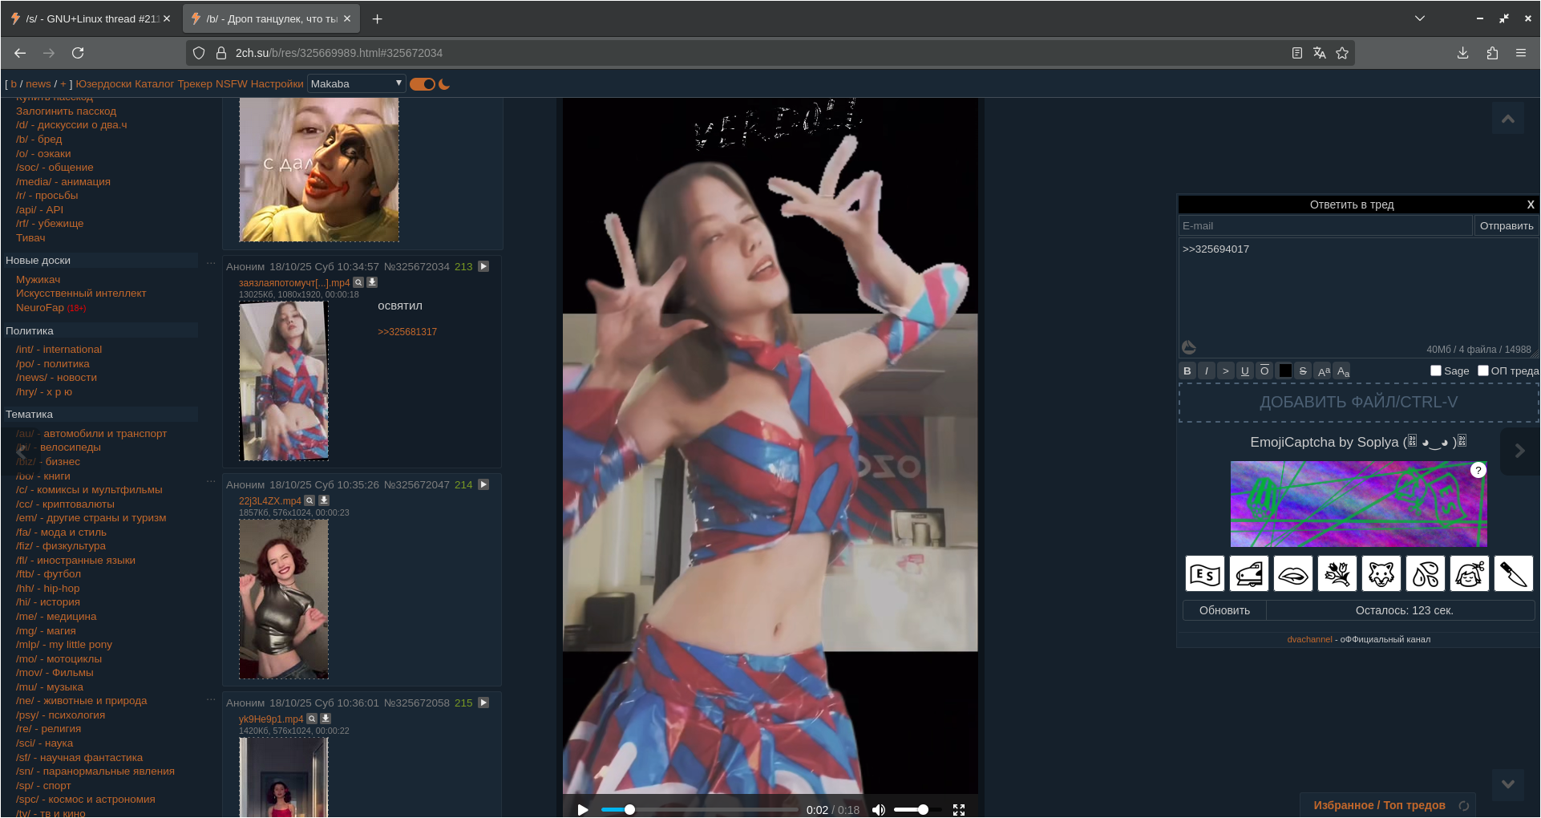Pick the fox face emoji in captcha
The width and height of the screenshot is (1541, 818).
coord(1381,573)
